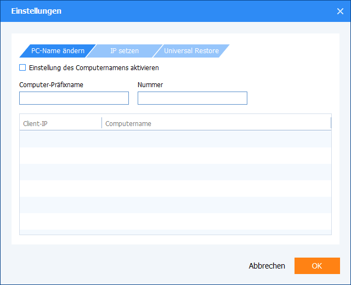Click the Einstellungen title bar text

[x=36, y=11]
